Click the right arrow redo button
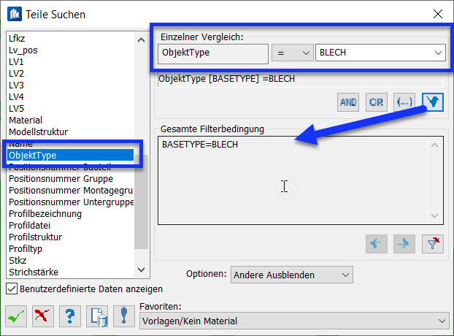Viewport: 454px width, 336px height. [404, 244]
